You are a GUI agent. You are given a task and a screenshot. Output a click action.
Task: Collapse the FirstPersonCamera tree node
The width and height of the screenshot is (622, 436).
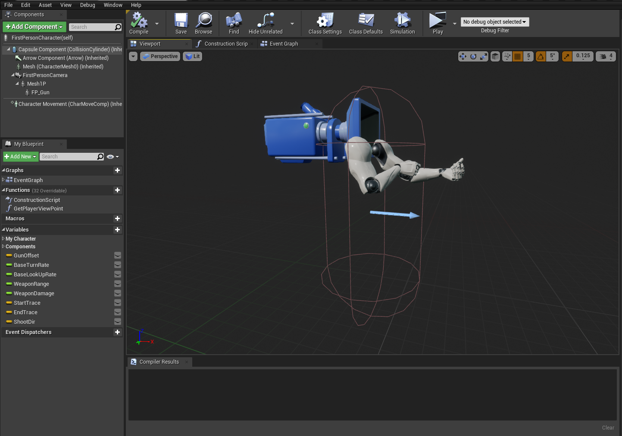[13, 75]
